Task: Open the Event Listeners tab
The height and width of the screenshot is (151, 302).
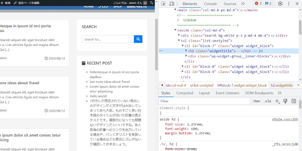Action: click(228, 93)
